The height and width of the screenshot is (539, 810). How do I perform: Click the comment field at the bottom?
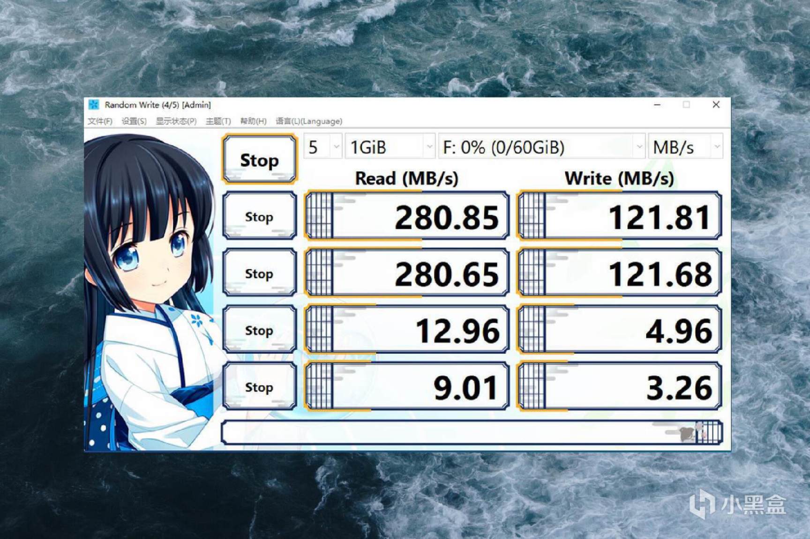(472, 432)
